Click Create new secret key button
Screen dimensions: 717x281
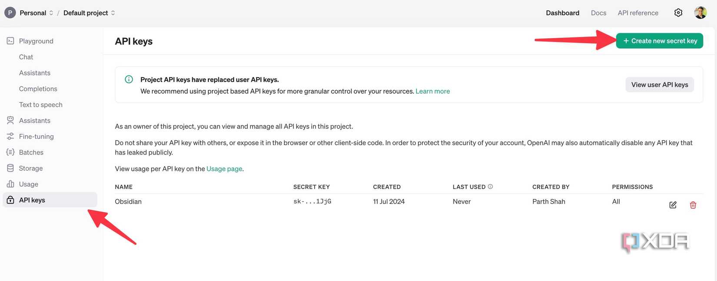[659, 41]
